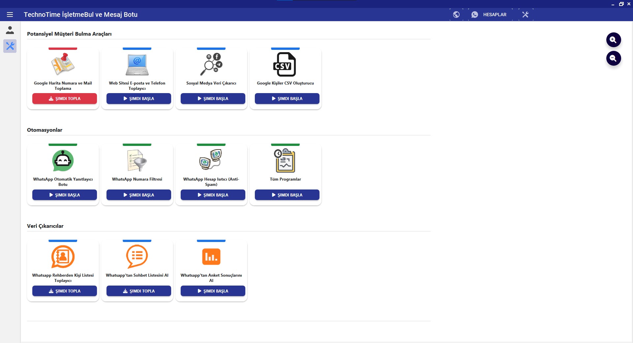633x343 pixels.
Task: Start Sosyal Medya Veri Çıkarıcı
Action: pos(213,98)
